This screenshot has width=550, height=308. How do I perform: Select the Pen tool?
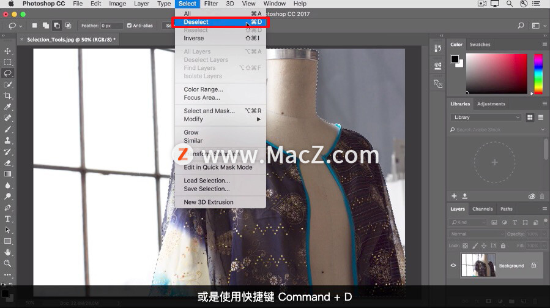(7, 208)
